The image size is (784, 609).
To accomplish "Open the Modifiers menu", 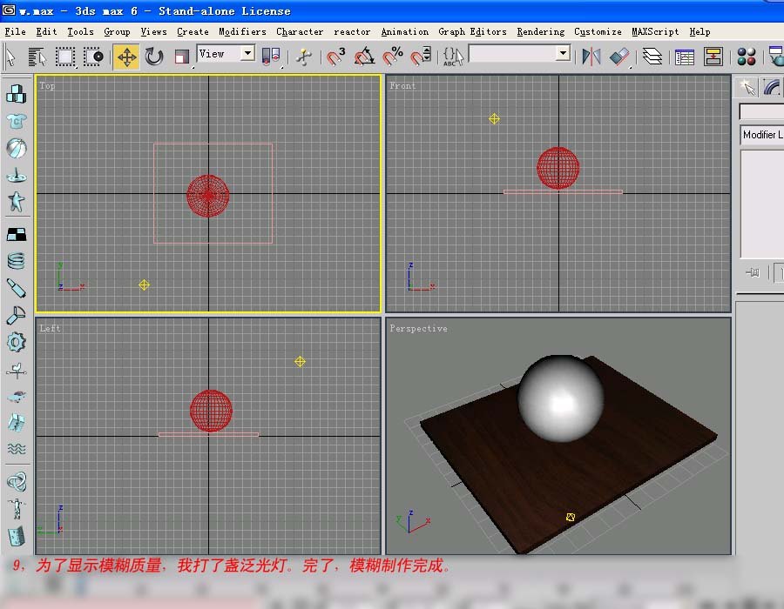I will tap(242, 31).
